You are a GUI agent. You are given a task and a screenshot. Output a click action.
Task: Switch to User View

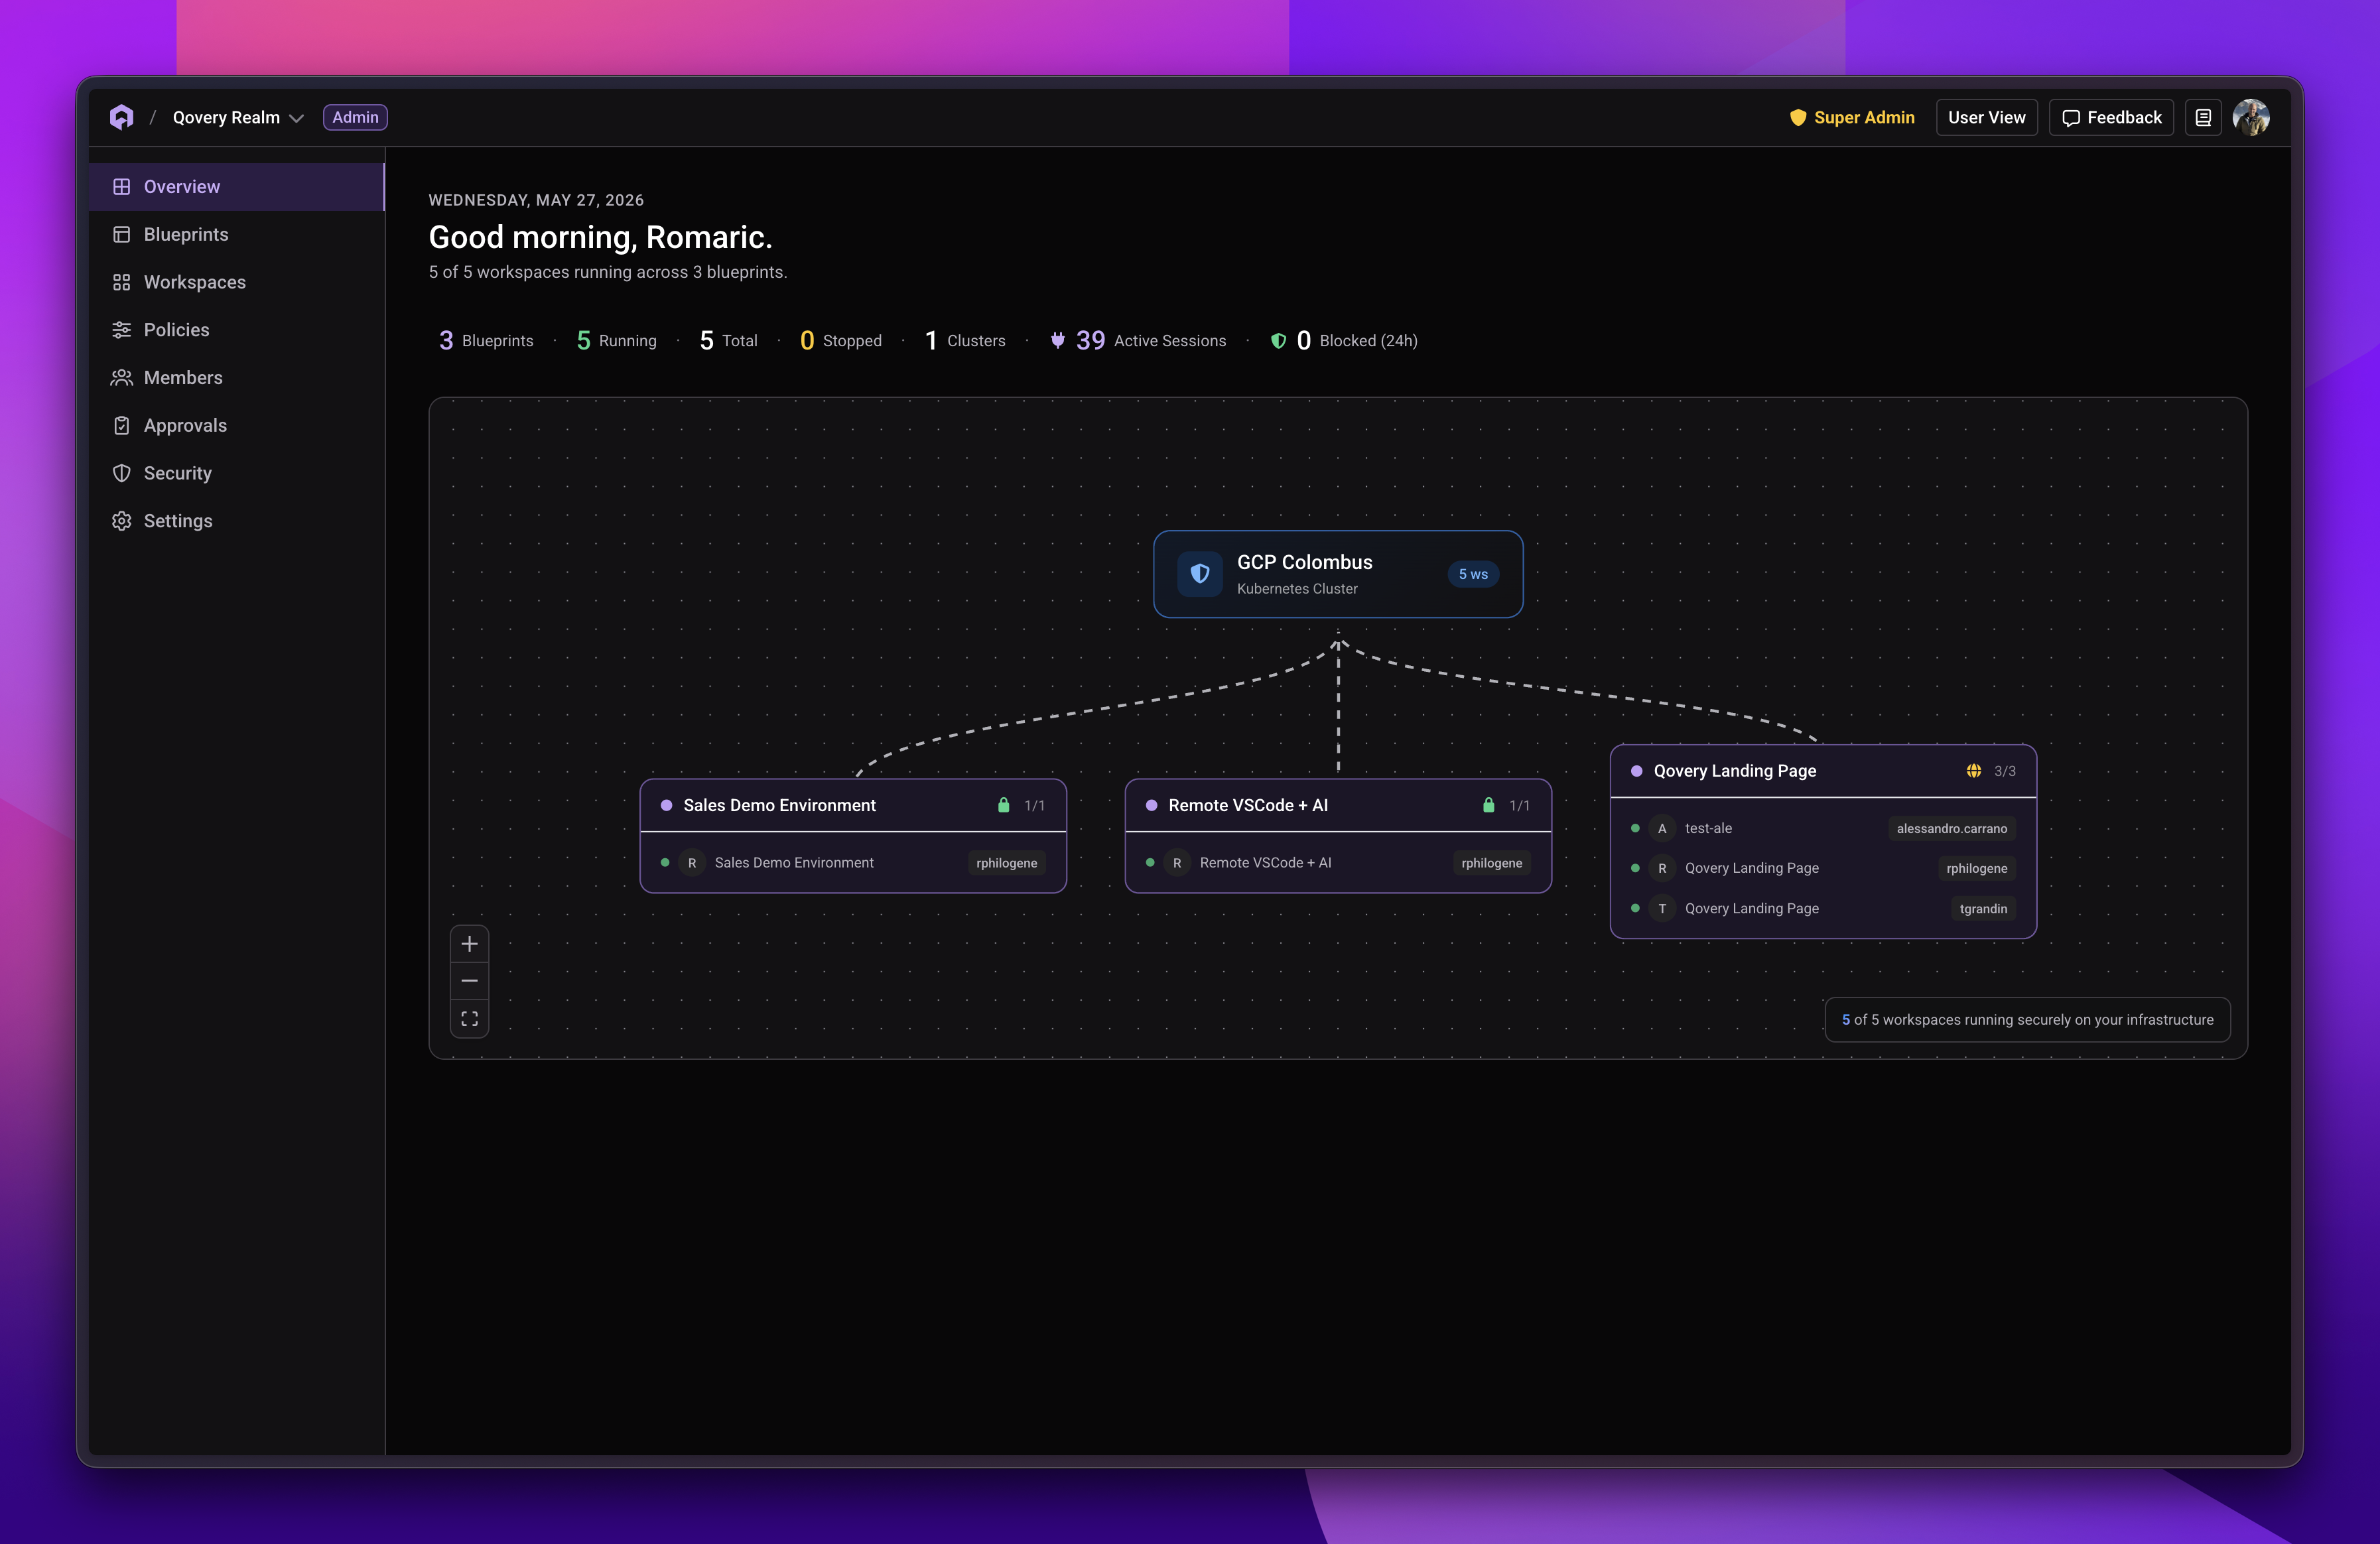pos(1986,117)
